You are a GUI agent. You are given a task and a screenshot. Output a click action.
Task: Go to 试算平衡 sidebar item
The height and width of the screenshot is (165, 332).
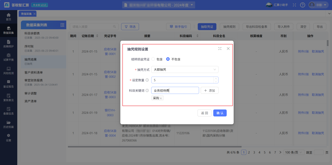tap(9, 57)
